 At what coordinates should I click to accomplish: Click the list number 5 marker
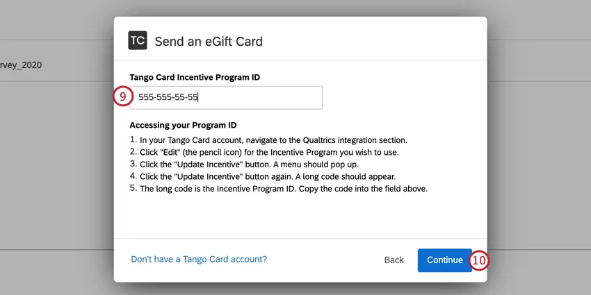point(133,188)
